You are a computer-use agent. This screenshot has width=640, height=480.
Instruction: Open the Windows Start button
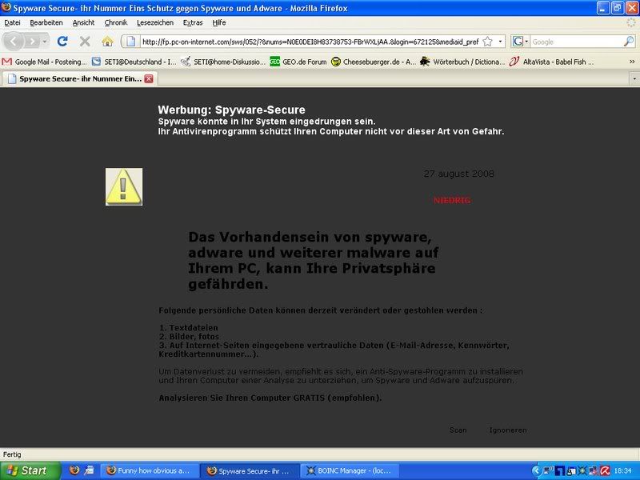point(30,470)
